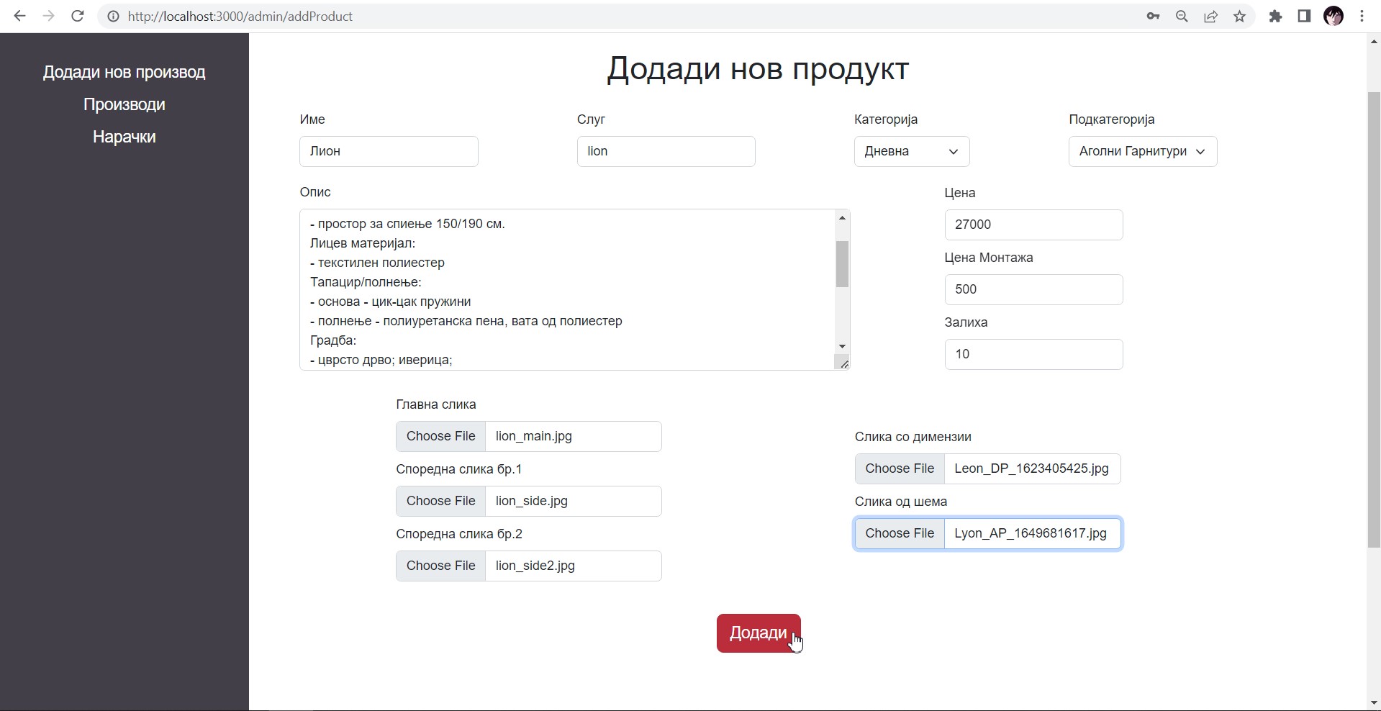
Task: Expand the Подкатегорија dropdown
Action: (x=1142, y=151)
